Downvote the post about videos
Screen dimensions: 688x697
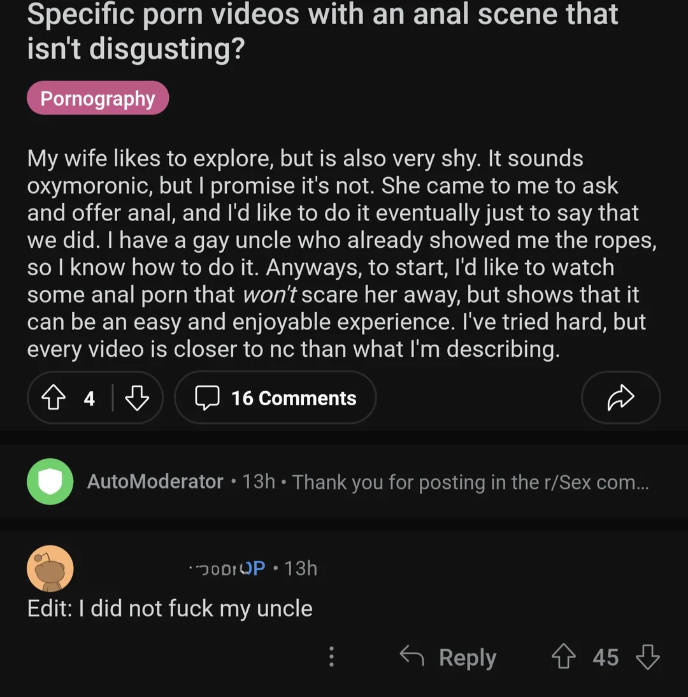pyautogui.click(x=137, y=398)
